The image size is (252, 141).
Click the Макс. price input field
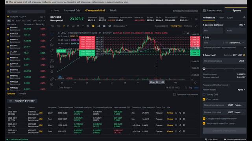[235, 31]
